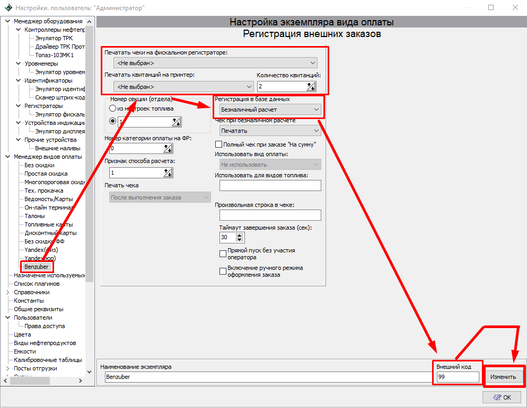This screenshot has width=527, height=408.
Task: Select radio button 'из настроек топлива'
Action: click(x=112, y=108)
